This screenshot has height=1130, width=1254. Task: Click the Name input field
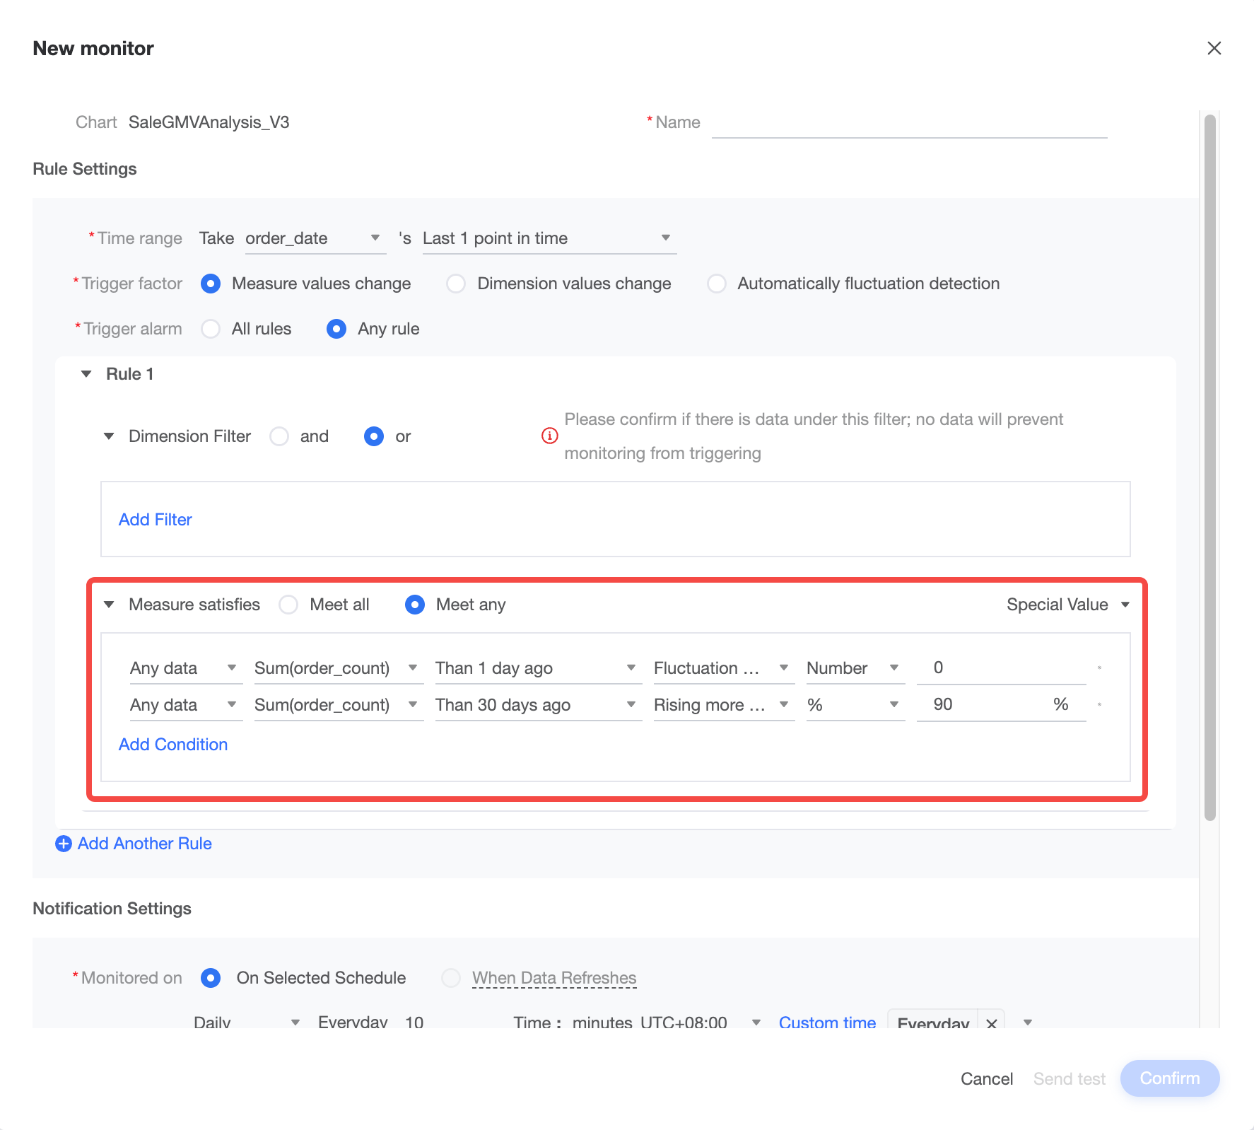coord(909,123)
